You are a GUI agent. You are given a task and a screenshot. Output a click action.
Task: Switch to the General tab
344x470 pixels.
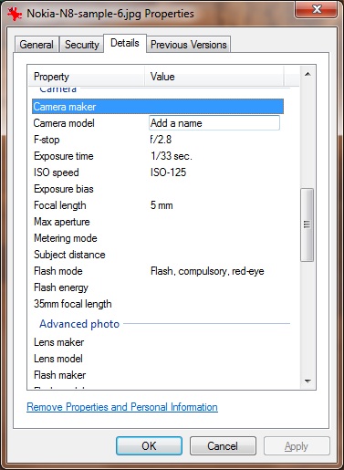click(36, 45)
